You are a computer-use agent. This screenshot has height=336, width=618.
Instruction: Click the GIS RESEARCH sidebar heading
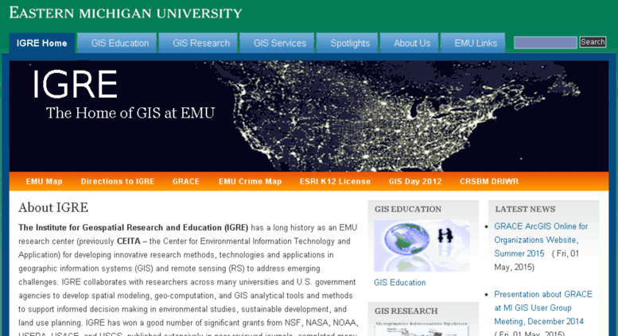tap(406, 311)
